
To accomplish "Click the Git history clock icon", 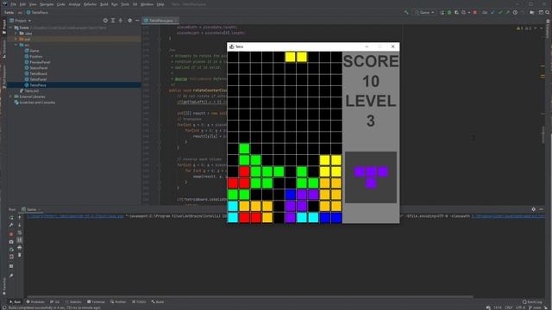I will click(x=515, y=12).
